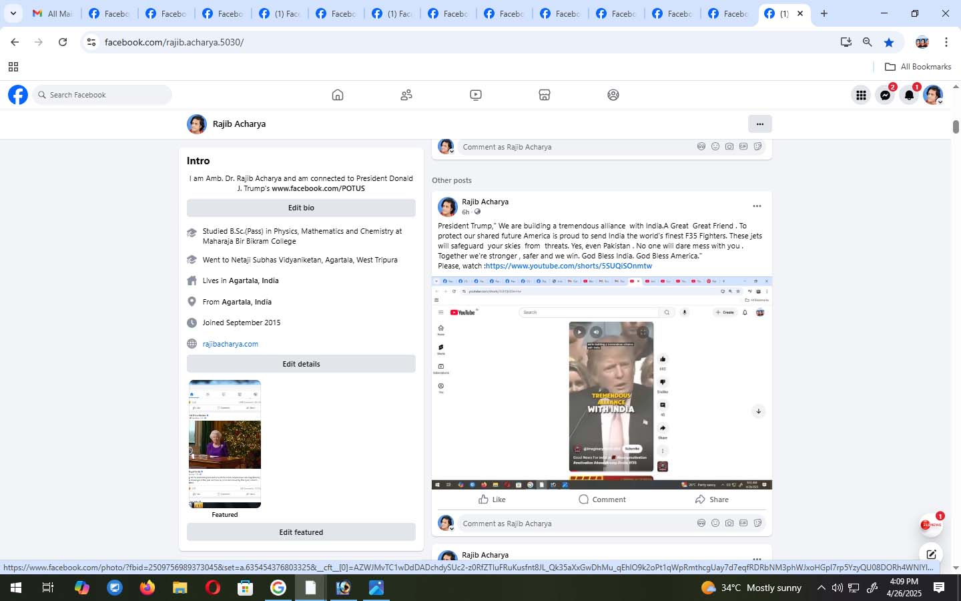The width and height of the screenshot is (961, 601).
Task: Close the active Facebook tab
Action: 800,13
